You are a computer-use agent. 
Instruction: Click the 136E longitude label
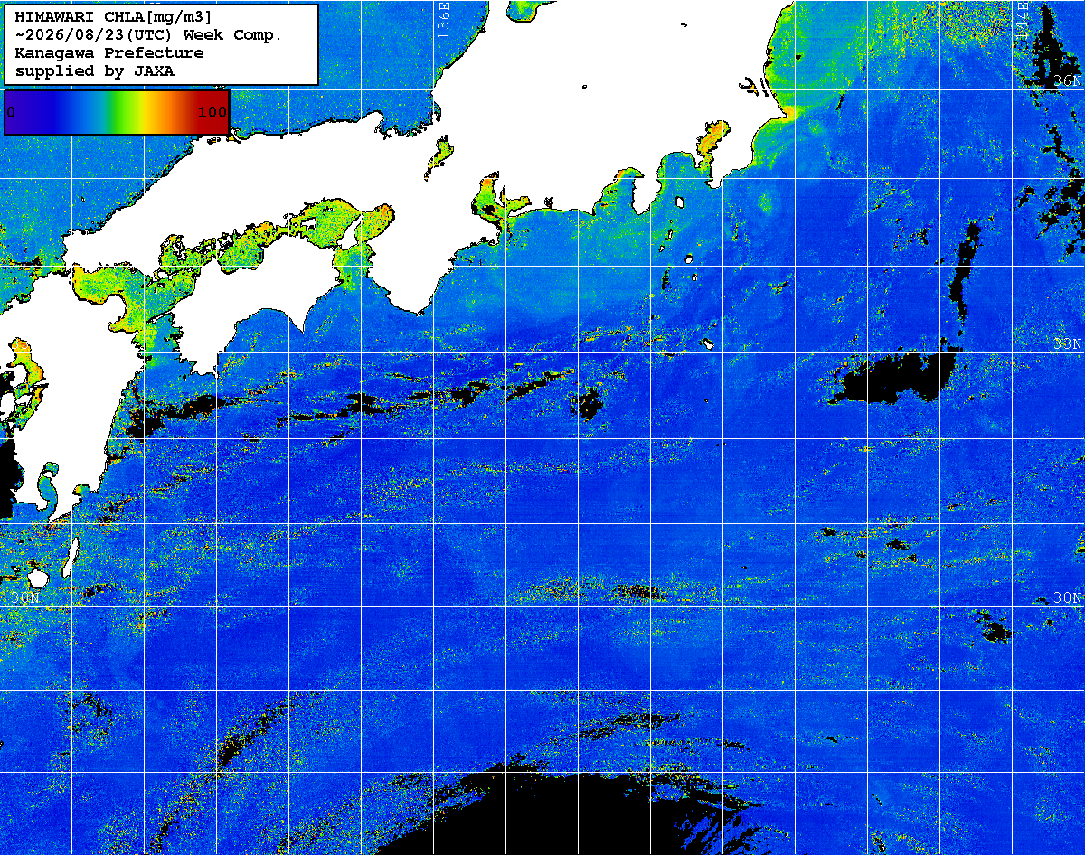point(442,20)
